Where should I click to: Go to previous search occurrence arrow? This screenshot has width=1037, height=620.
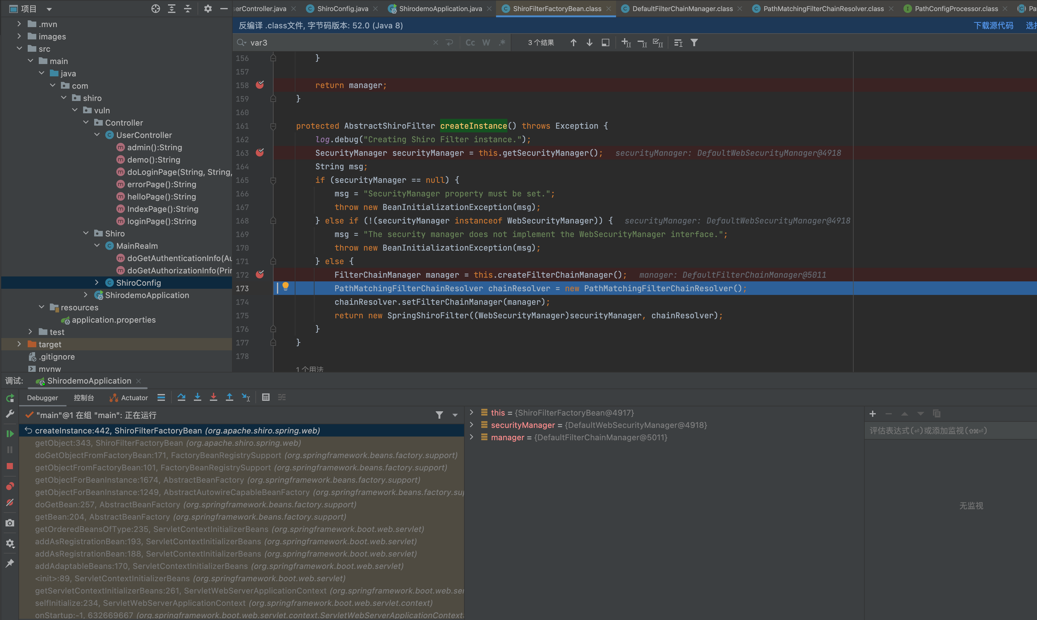(573, 42)
